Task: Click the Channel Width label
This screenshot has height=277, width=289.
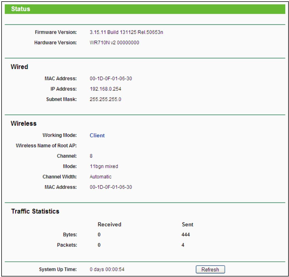Action: [60, 177]
